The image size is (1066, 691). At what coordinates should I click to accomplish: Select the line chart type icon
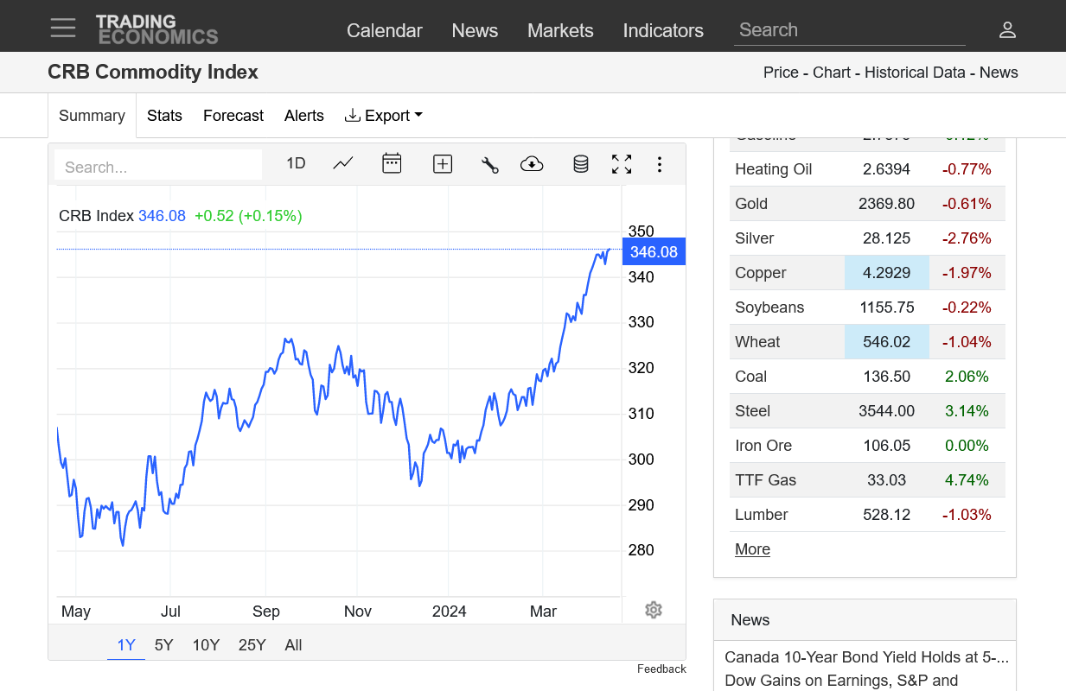[342, 163]
